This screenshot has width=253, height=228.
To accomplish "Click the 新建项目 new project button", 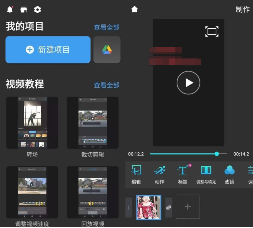I will 48,50.
